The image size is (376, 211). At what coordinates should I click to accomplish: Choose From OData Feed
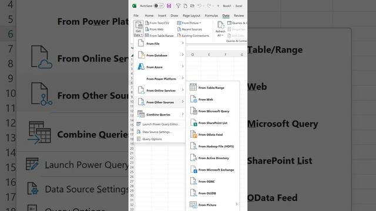pos(213,134)
